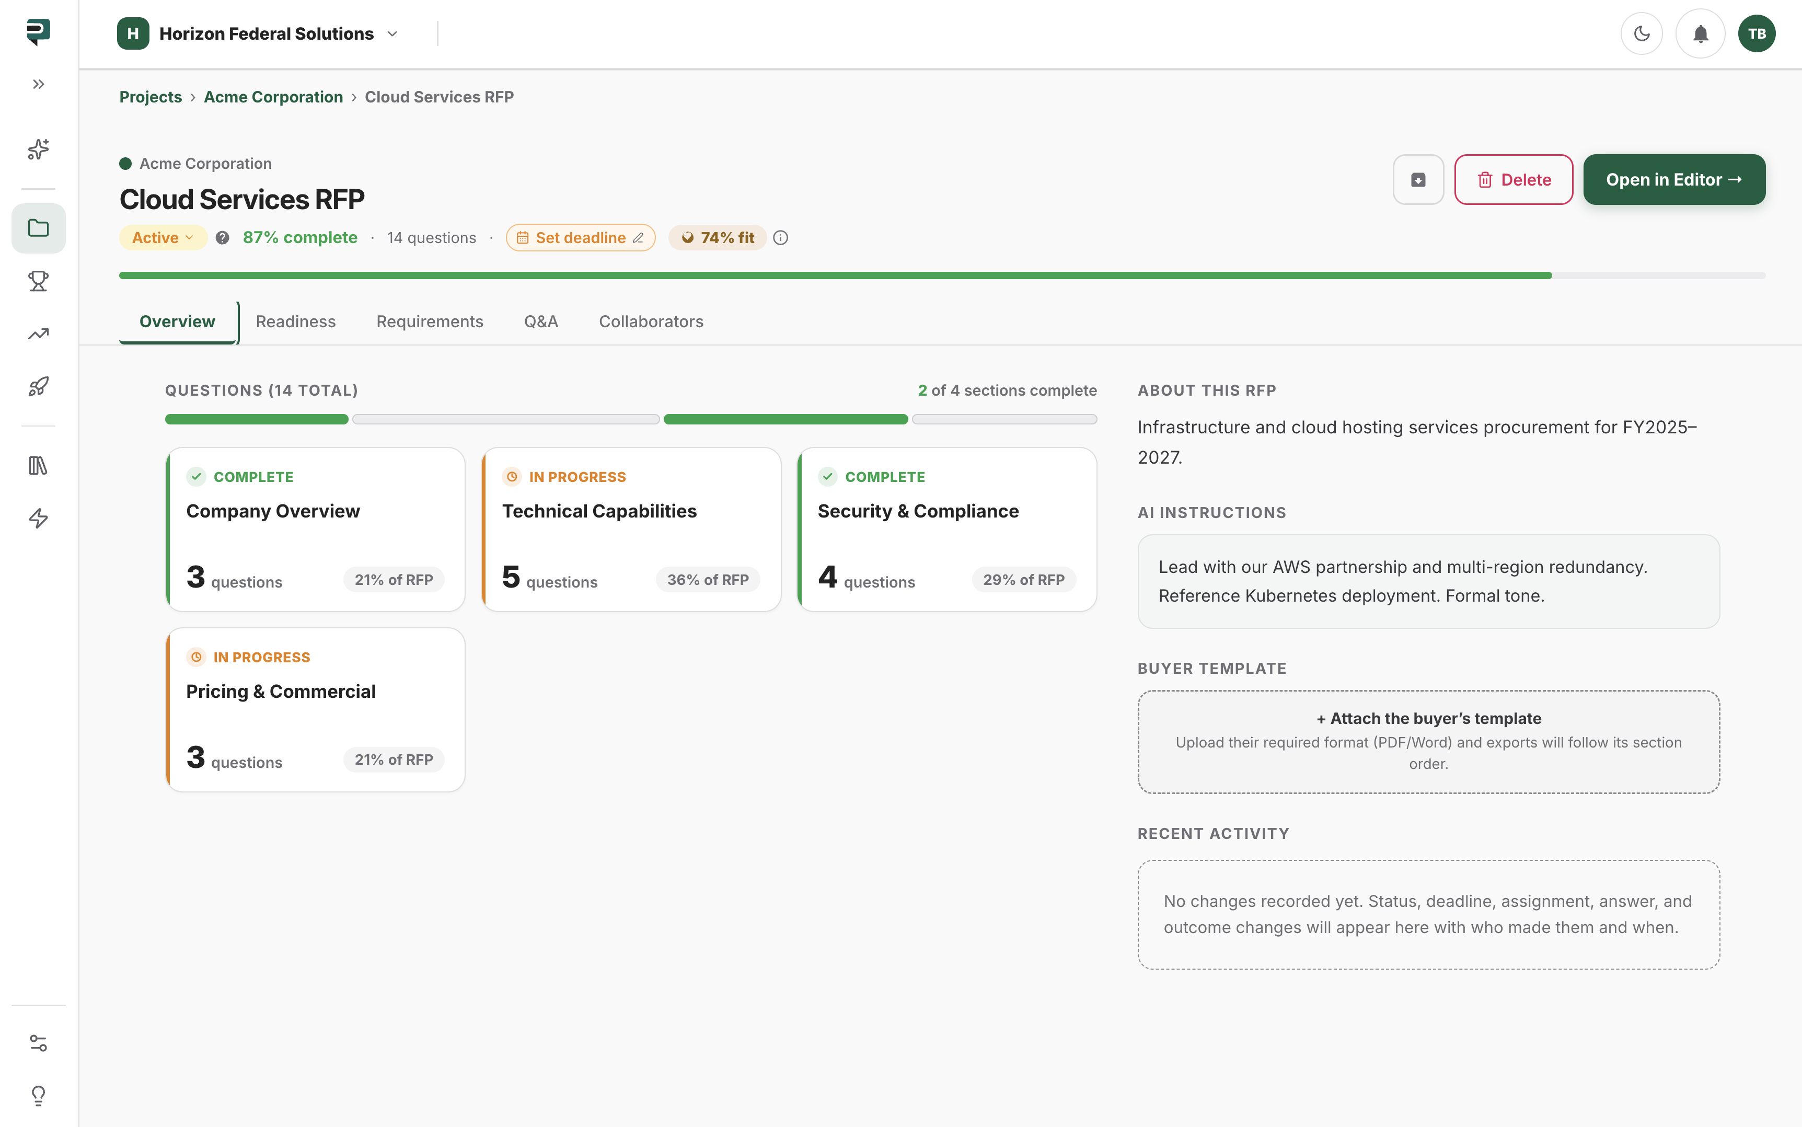Open the settings sliders icon in sidebar
This screenshot has height=1127, width=1802.
pos(39,1043)
